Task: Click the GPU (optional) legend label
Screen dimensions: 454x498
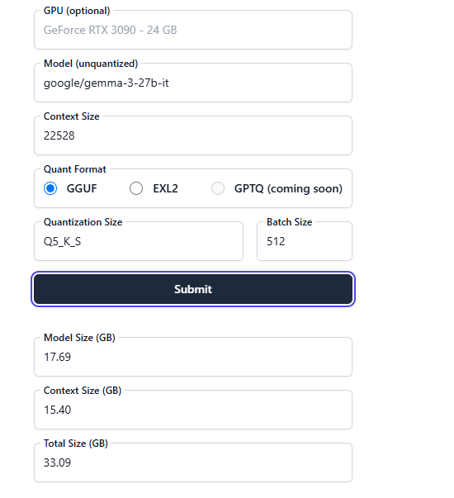Action: point(77,11)
